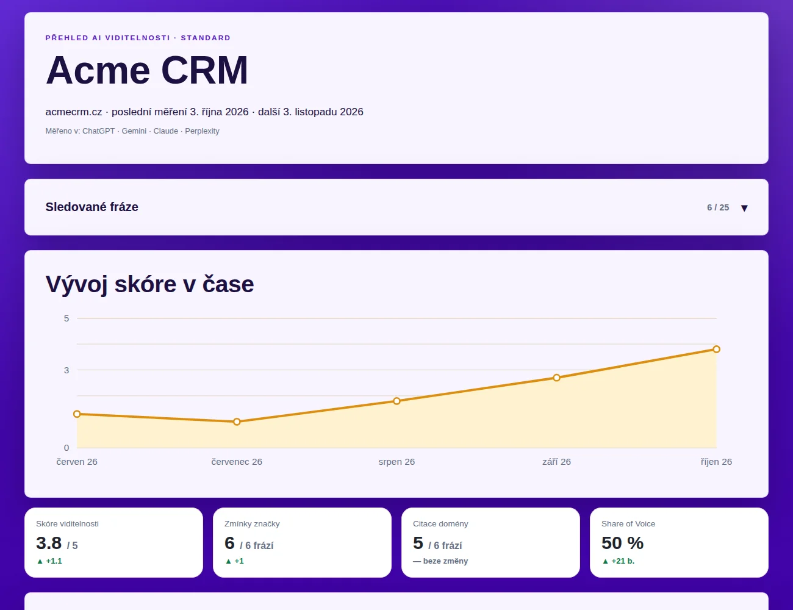793x610 pixels.
Task: Click the červenec 26 axis label
Action: [237, 462]
